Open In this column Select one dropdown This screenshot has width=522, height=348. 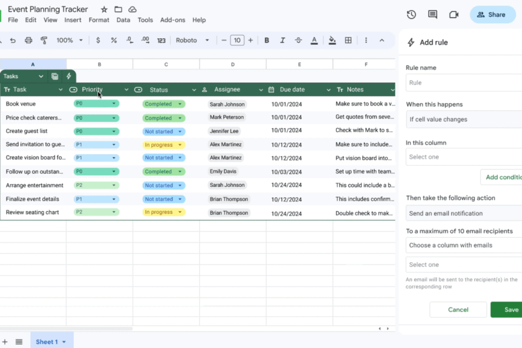[464, 157]
